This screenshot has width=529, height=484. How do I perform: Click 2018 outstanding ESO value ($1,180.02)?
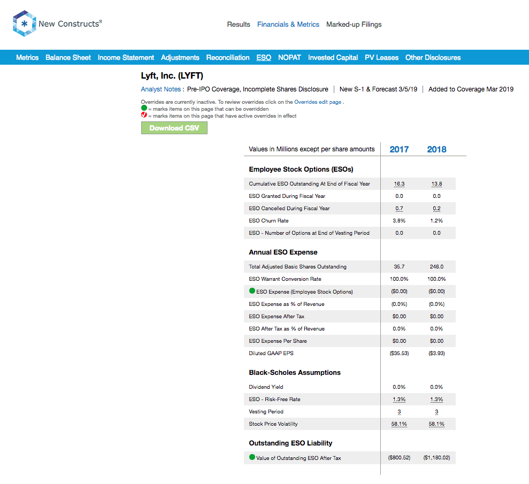(x=436, y=458)
